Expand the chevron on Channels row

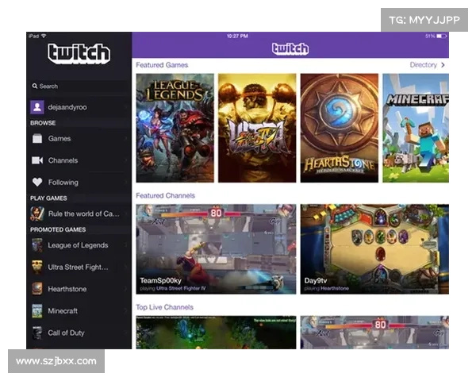(125, 160)
